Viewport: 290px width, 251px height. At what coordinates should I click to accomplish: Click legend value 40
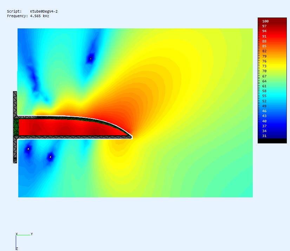pyautogui.click(x=264, y=121)
